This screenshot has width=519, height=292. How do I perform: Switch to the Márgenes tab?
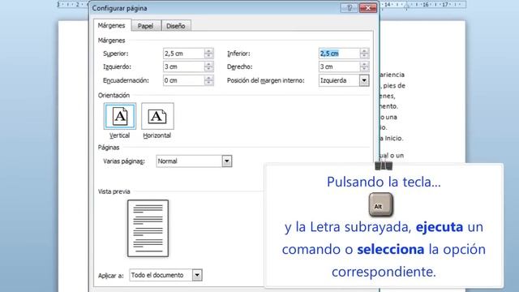112,25
